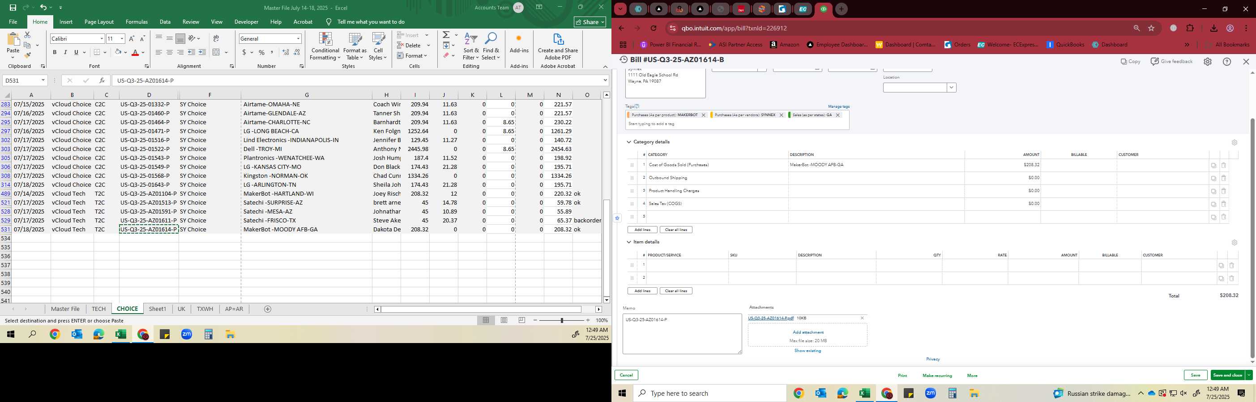Collapse the Category details section
This screenshot has height=402, width=1256.
[629, 142]
